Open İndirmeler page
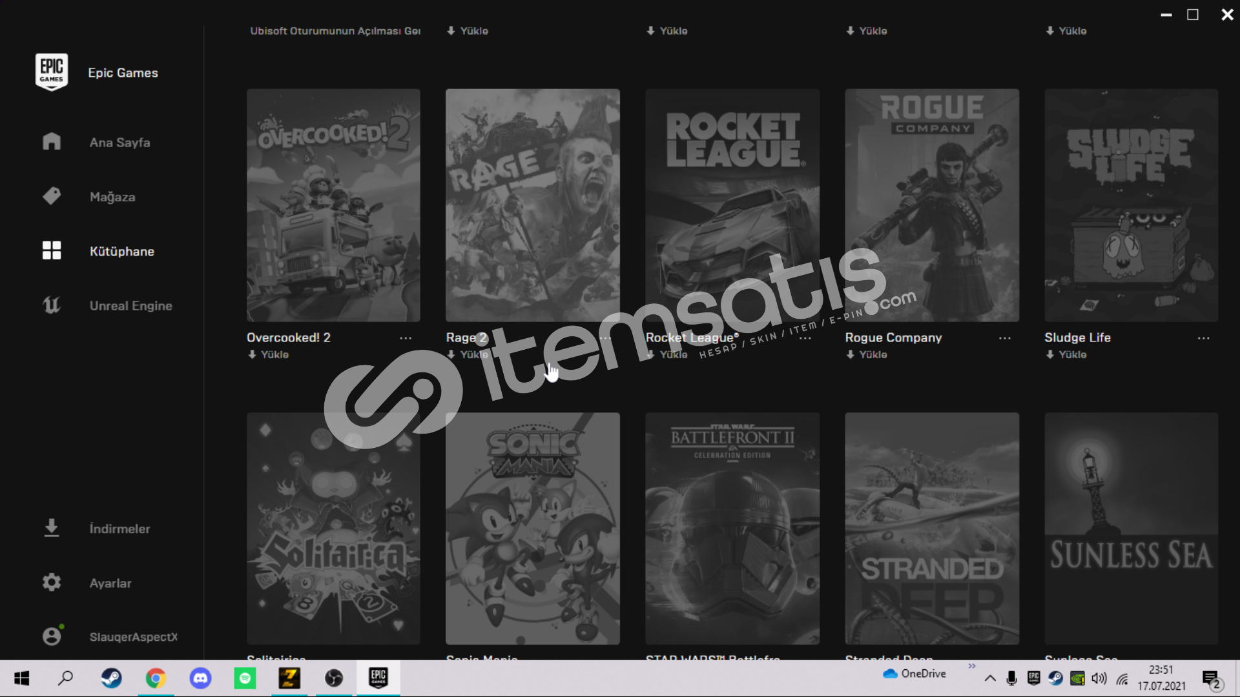Viewport: 1240px width, 697px height. pos(119,529)
